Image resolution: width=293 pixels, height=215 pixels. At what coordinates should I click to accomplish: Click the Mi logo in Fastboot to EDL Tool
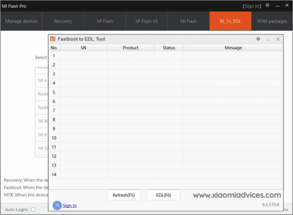click(53, 39)
